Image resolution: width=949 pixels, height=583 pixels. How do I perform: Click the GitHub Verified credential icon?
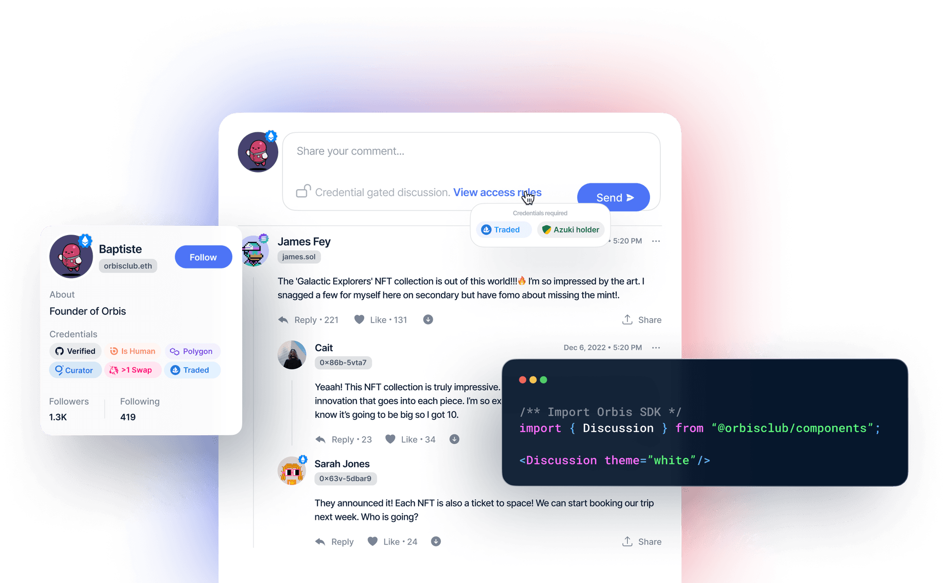[x=58, y=351]
